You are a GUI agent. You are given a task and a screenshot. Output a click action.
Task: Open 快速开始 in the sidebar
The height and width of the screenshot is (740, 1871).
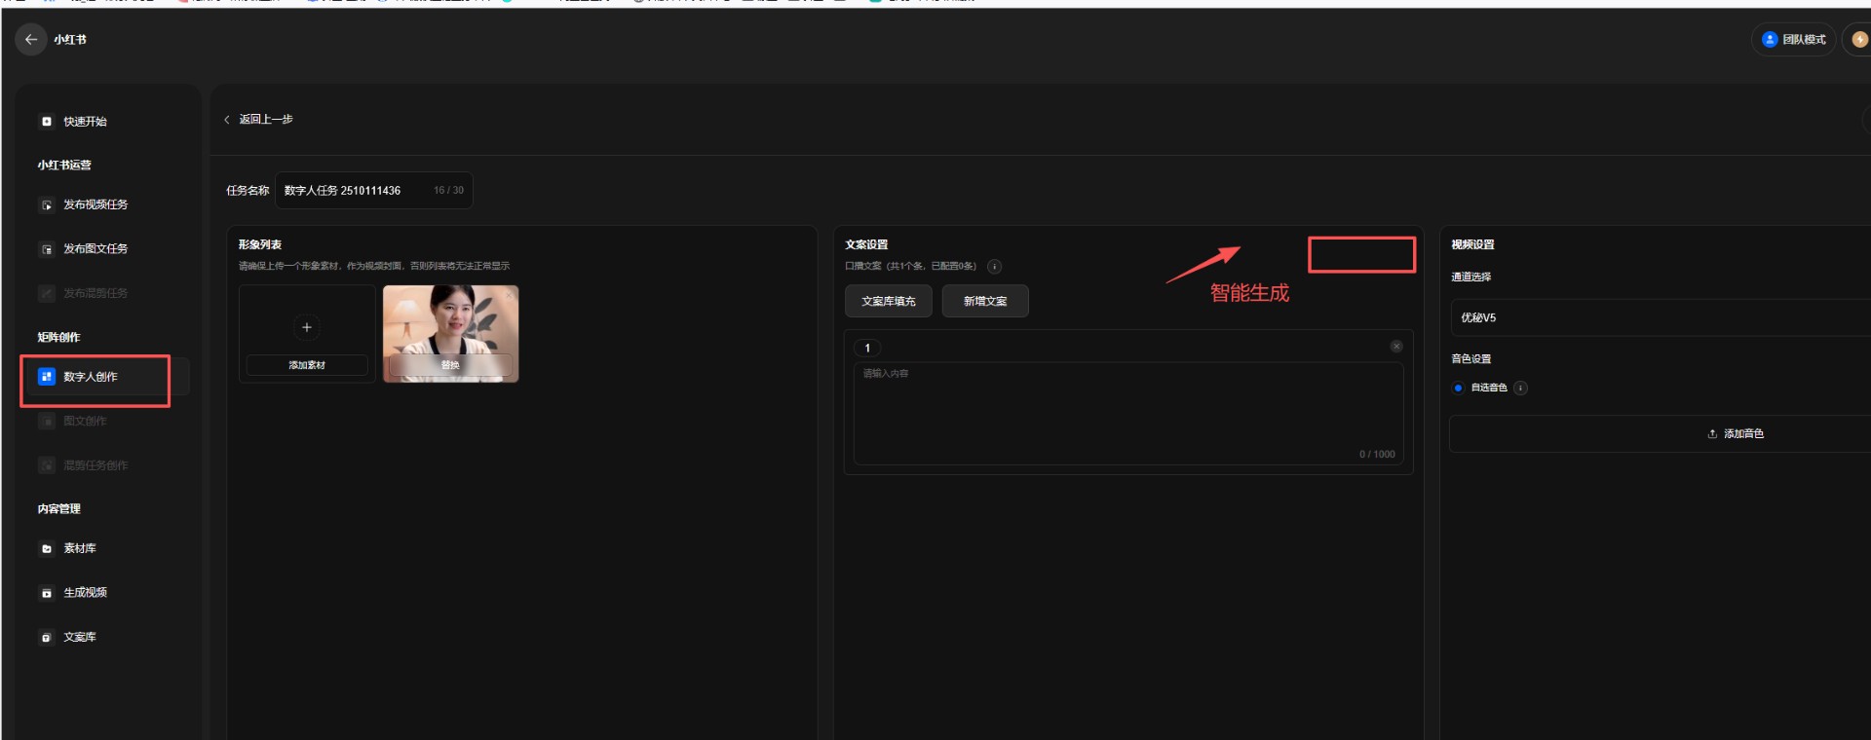pyautogui.click(x=85, y=122)
